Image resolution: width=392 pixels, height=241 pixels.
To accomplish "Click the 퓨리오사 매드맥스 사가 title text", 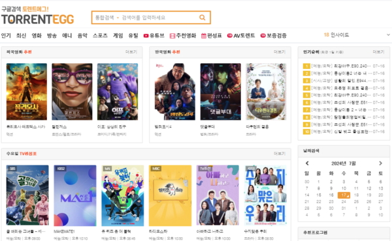I will pyautogui.click(x=25, y=127).
